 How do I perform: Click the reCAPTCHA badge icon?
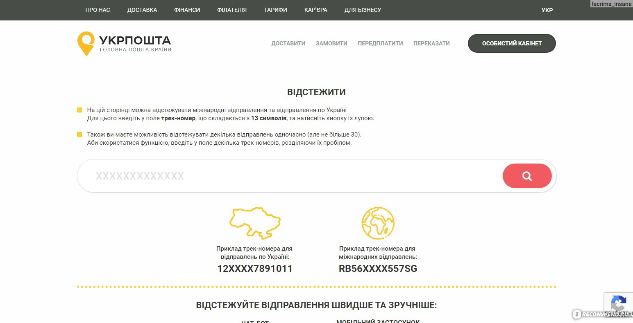[x=618, y=304]
